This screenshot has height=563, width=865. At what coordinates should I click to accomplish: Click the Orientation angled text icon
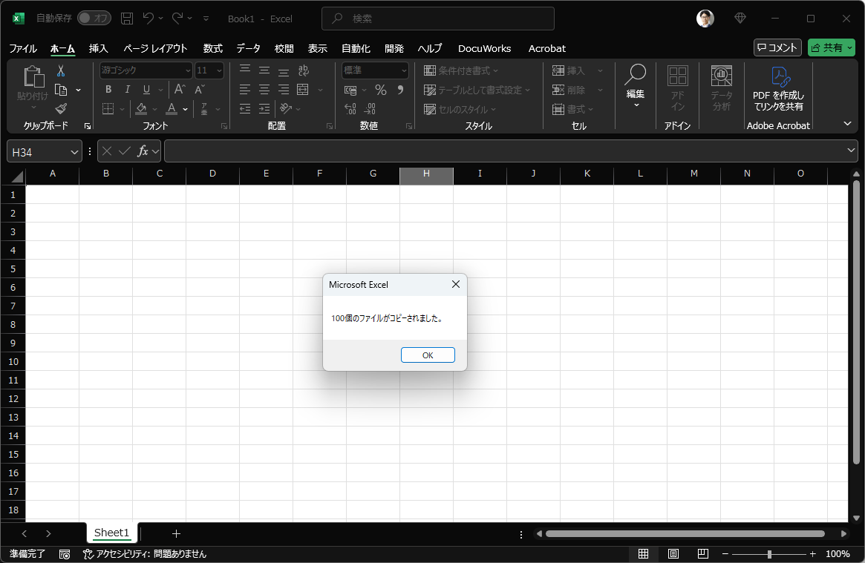click(x=285, y=108)
